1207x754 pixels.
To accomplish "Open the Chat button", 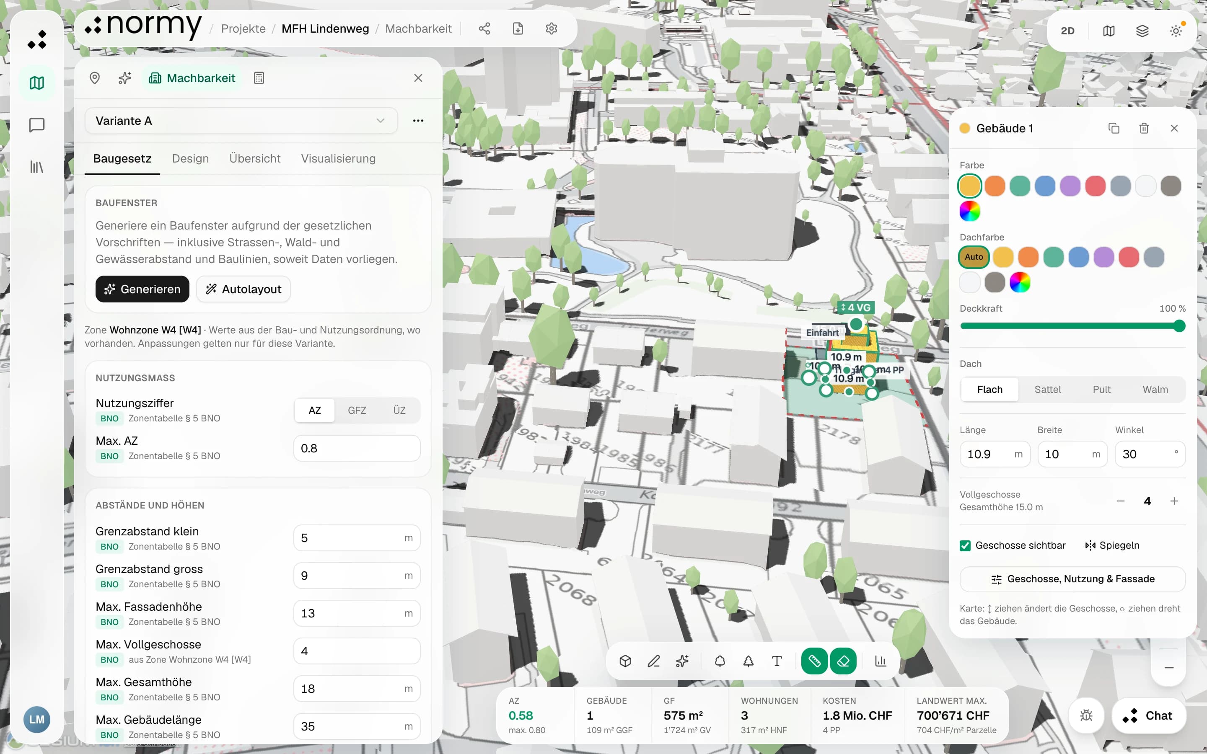I will click(1149, 715).
